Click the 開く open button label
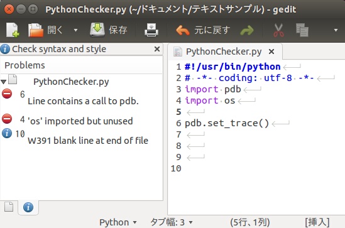Image resolution: width=345 pixels, height=228 pixels. [x=55, y=30]
